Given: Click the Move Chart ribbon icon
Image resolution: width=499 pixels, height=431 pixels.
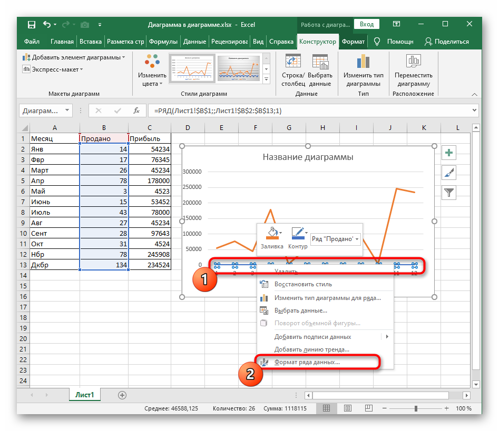Looking at the screenshot, I should pos(413,62).
